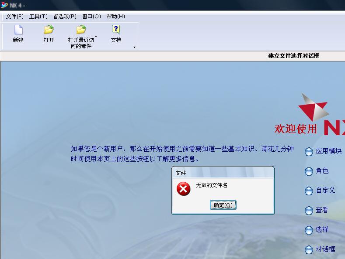The image size is (345, 259).
Task: Open the 首选项(P) preferences menu
Action: 65,17
